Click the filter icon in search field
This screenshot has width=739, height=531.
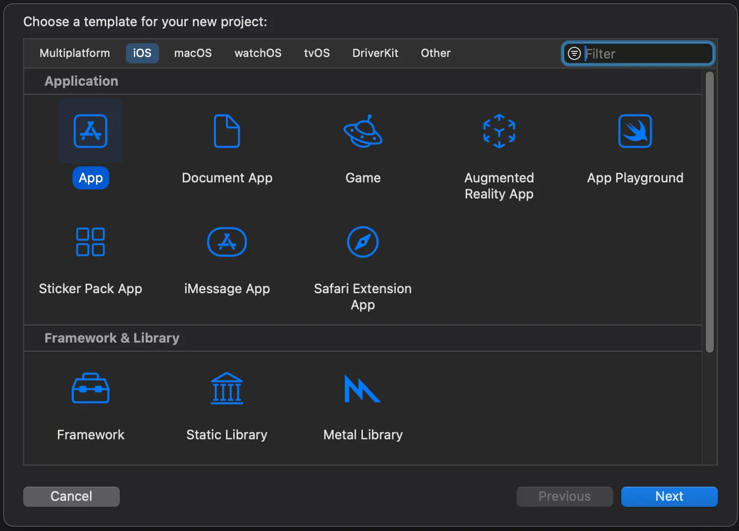(574, 53)
